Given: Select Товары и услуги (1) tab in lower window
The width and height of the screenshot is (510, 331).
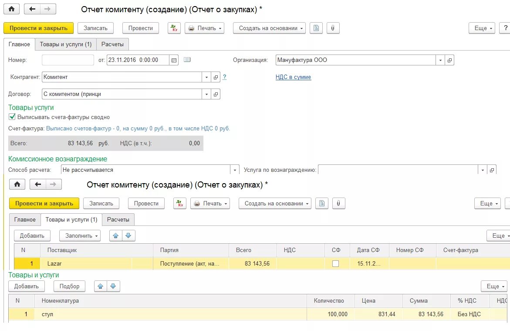Looking at the screenshot, I should click(71, 220).
